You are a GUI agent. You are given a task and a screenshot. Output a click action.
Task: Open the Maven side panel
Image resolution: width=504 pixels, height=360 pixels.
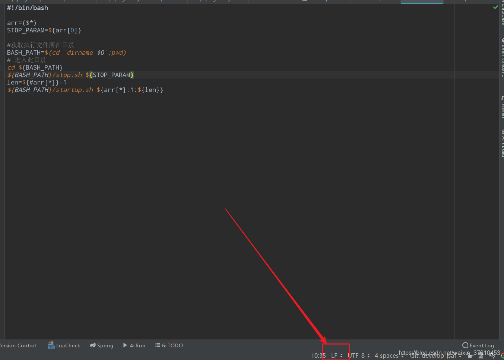(x=502, y=107)
